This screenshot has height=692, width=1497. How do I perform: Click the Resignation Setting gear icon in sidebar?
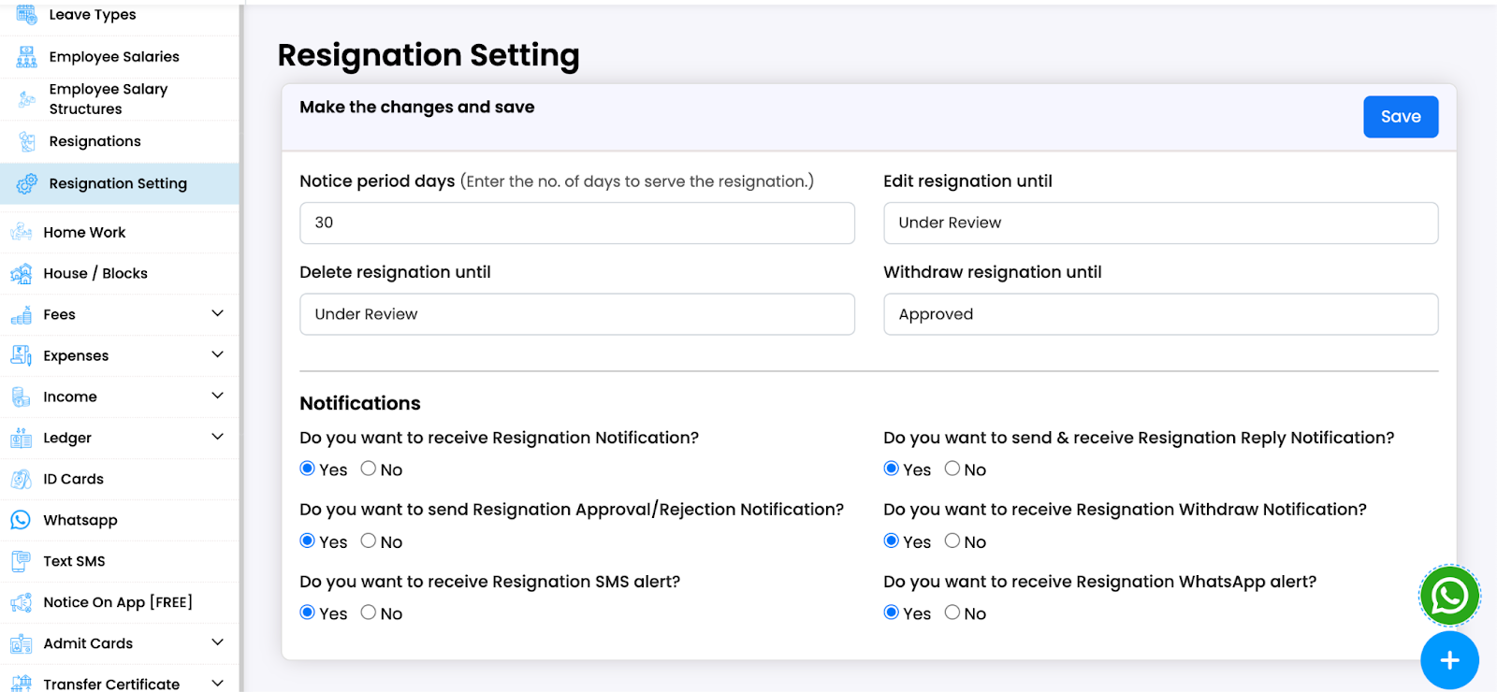click(27, 184)
